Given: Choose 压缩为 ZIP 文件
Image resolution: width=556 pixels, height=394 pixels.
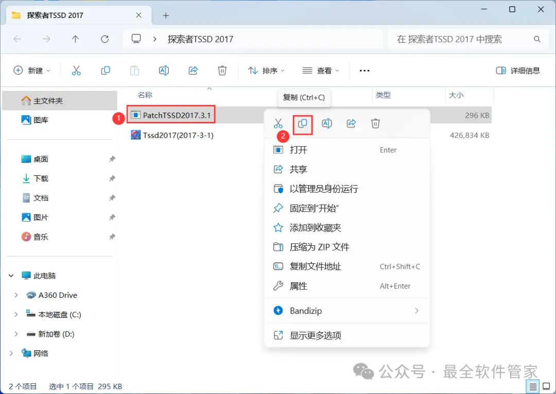Looking at the screenshot, I should (x=347, y=247).
